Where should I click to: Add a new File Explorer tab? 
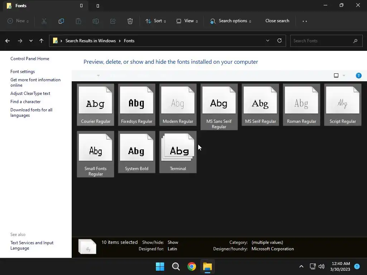point(98,6)
